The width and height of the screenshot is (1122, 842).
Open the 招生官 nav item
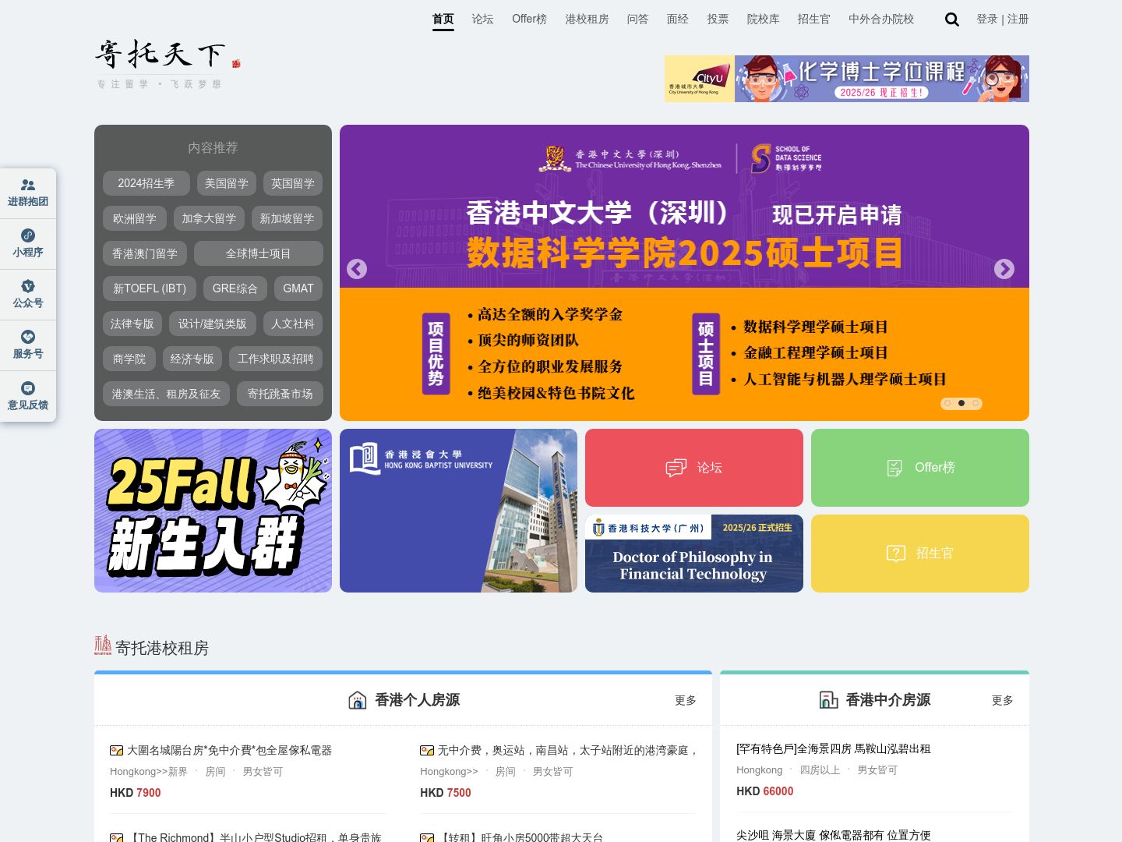coord(813,19)
